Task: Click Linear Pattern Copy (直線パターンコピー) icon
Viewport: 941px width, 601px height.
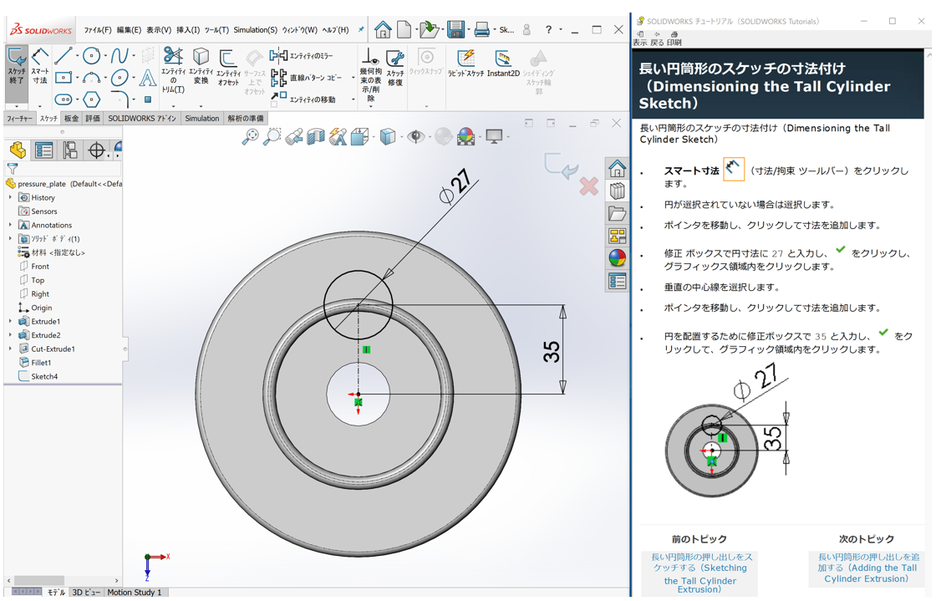Action: tap(278, 78)
